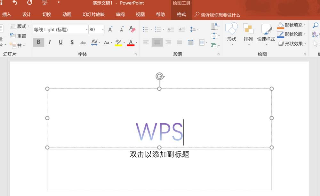The image size is (320, 196).
Task: Open the 帮助 tab
Action: pos(160,14)
